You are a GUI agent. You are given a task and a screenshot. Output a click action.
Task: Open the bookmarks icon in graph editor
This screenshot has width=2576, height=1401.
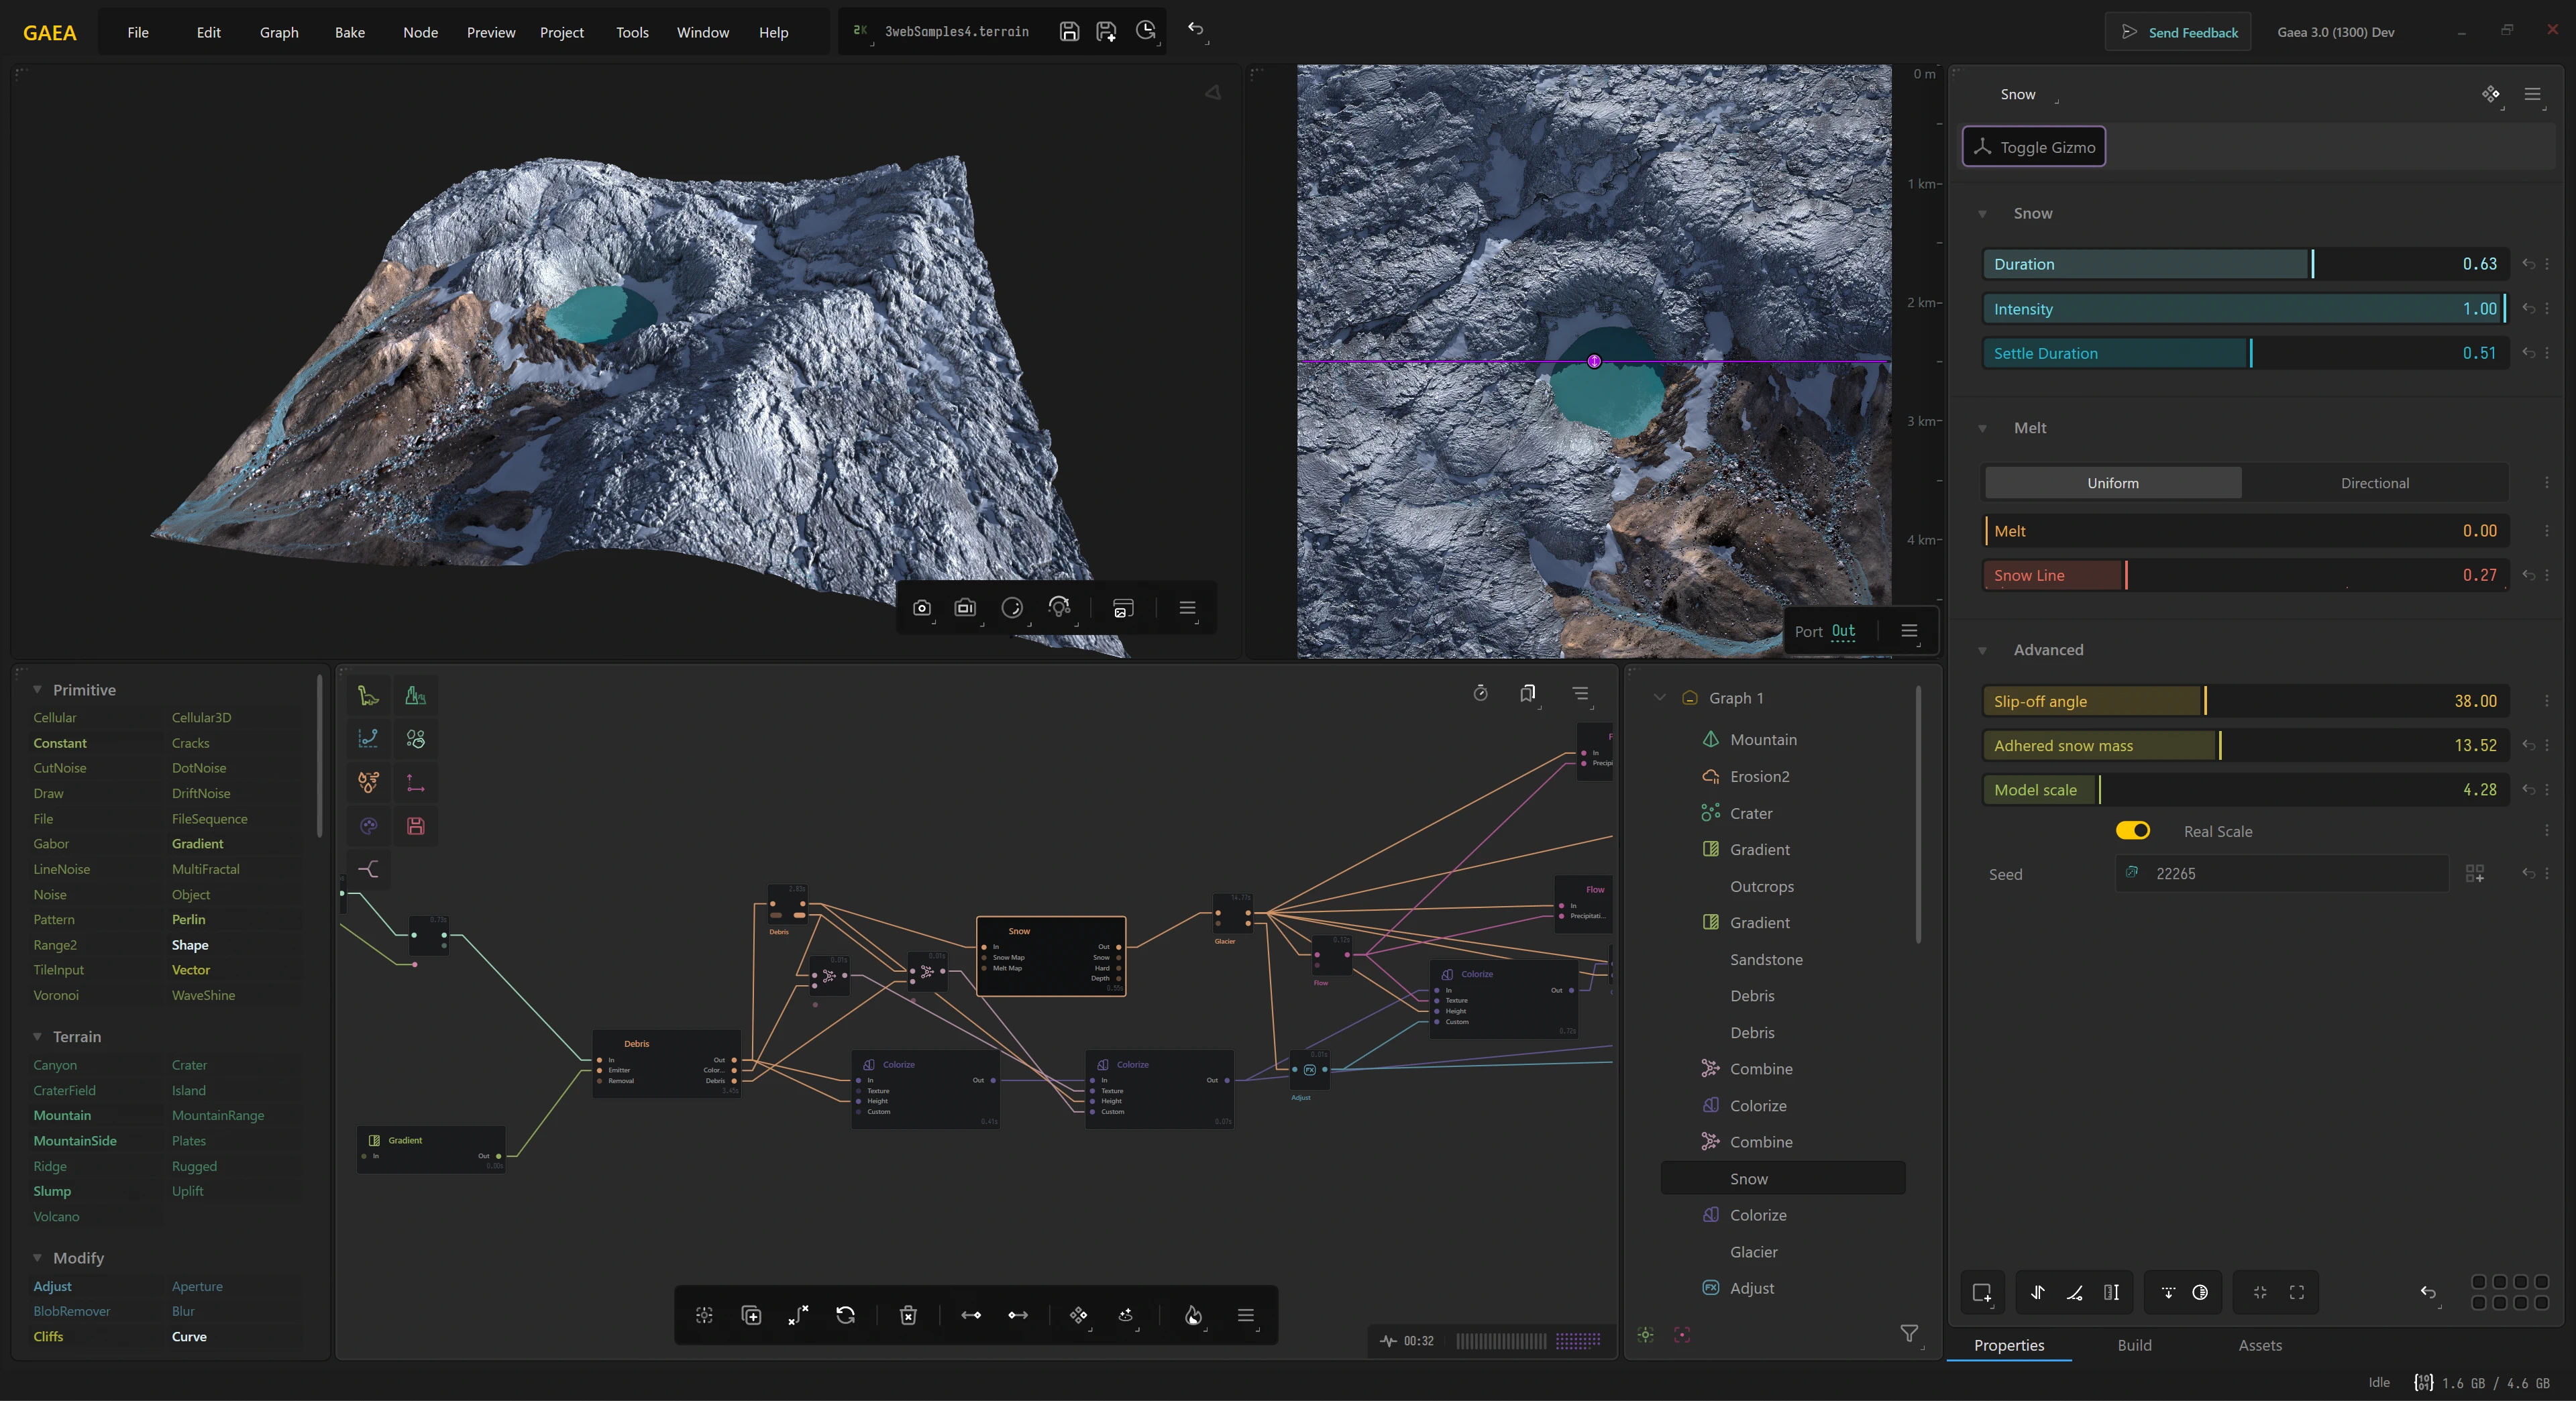click(1527, 693)
